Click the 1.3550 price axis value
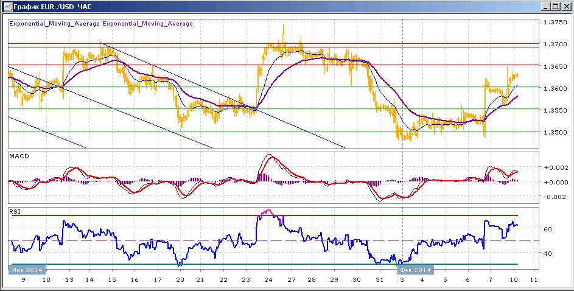The image size is (574, 291). coord(555,110)
